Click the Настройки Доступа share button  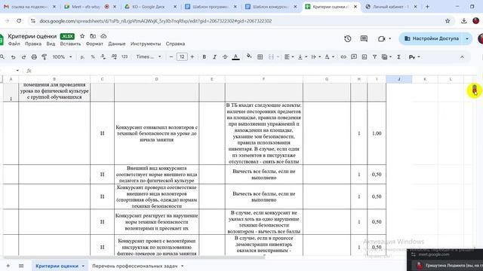432,38
